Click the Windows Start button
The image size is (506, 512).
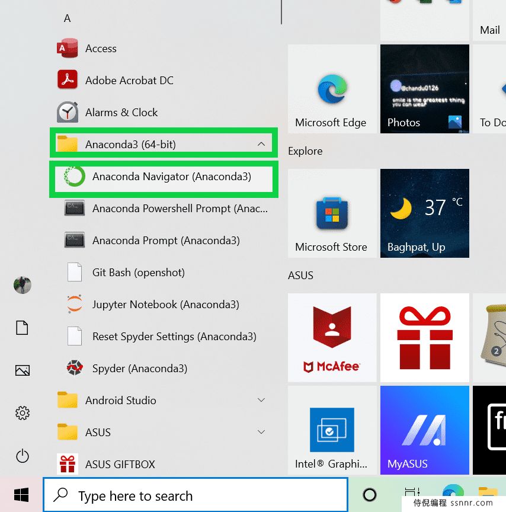[x=21, y=495]
